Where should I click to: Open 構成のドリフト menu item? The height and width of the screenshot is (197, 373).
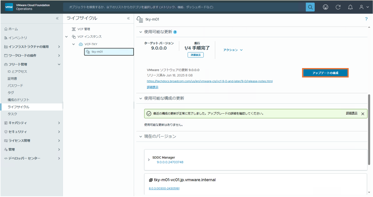click(18, 100)
